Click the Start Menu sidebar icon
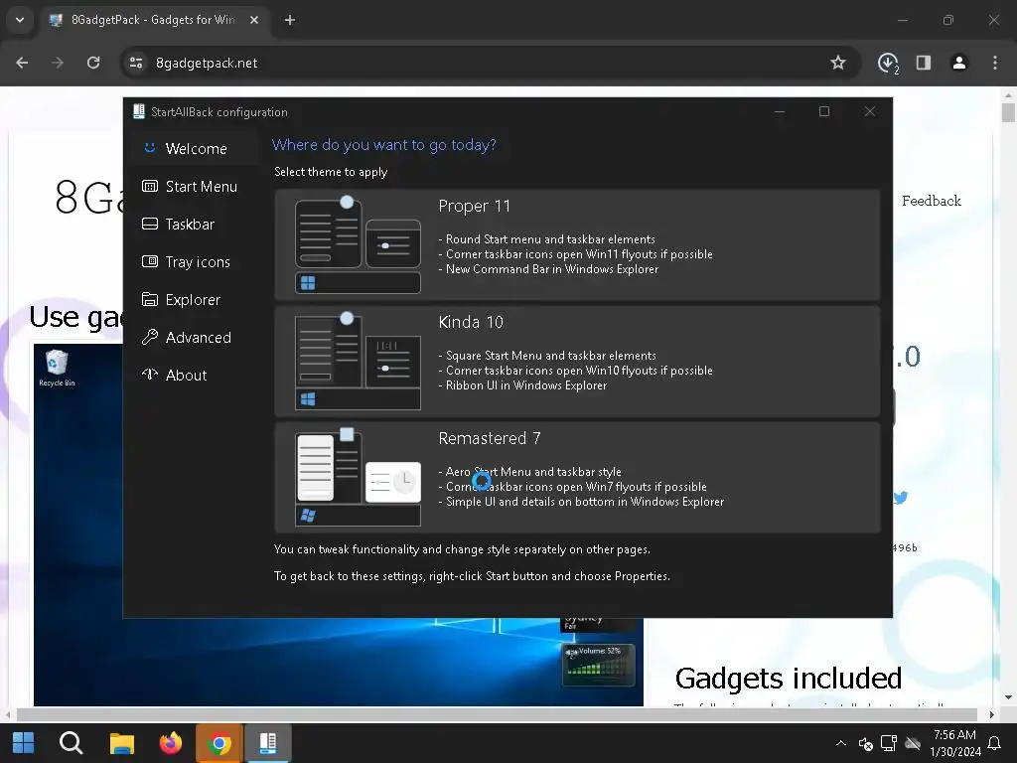 tap(150, 186)
